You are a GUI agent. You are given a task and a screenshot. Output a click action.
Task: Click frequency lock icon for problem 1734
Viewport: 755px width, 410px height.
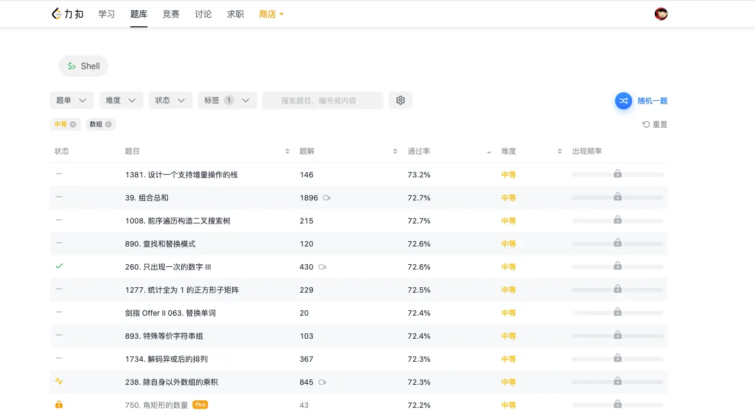[x=618, y=358]
